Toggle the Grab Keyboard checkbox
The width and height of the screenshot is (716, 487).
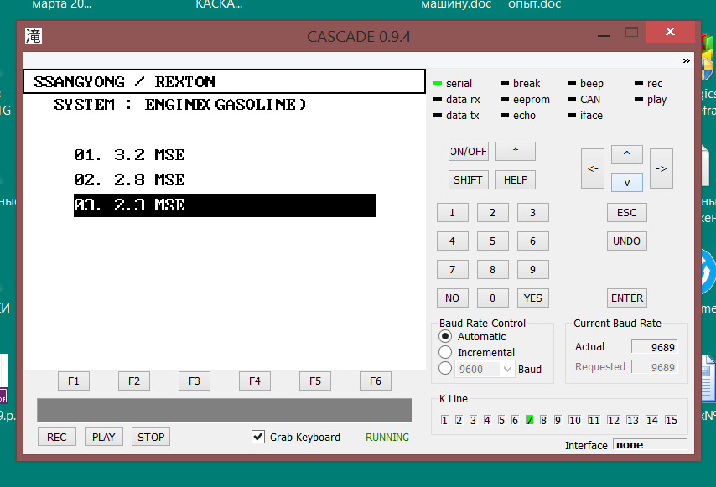pyautogui.click(x=258, y=437)
